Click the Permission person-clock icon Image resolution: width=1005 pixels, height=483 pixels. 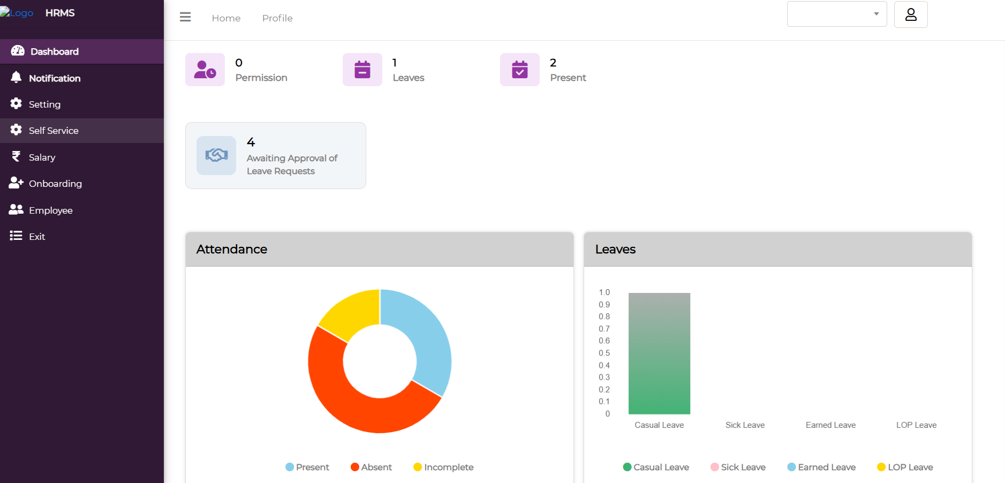(205, 70)
